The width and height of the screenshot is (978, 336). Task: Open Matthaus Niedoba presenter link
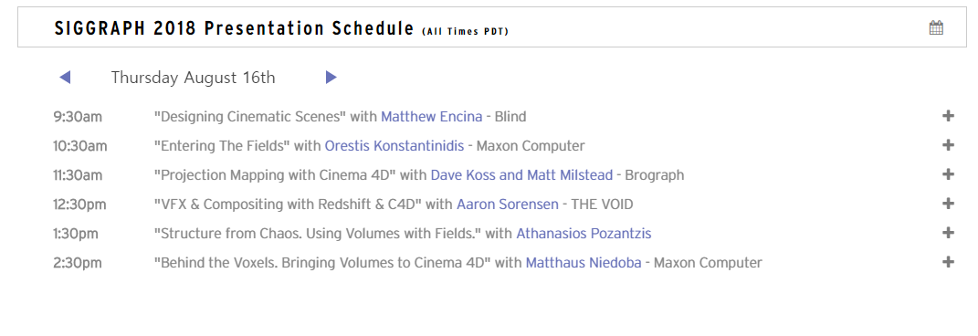click(x=584, y=263)
